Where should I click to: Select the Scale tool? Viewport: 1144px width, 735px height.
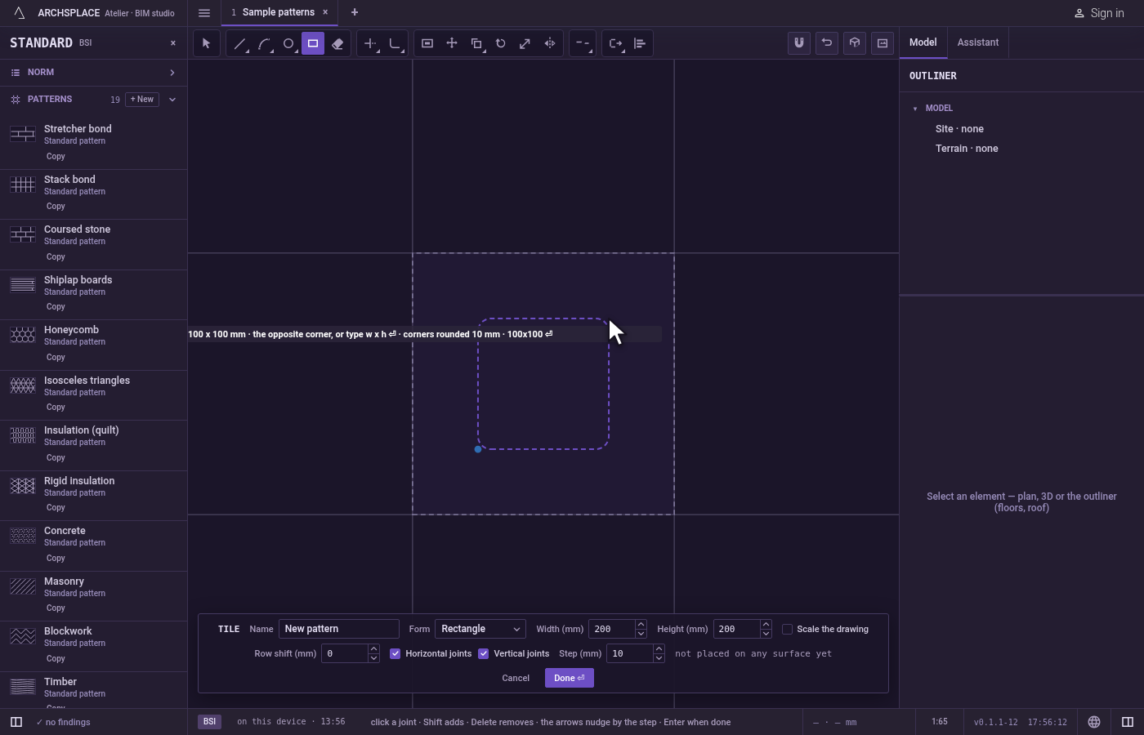[525, 43]
